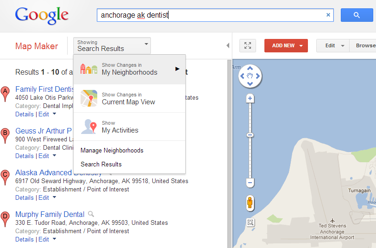The height and width of the screenshot is (248, 376).
Task: Click Edit for Geuss Jr Arthur P
Action: (44, 156)
